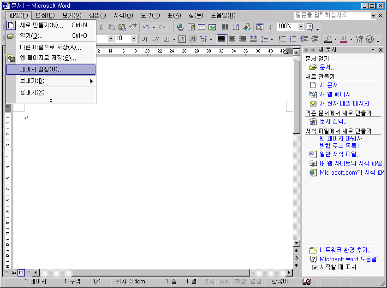Click the enclosed characters (인) icon
The height and width of the screenshot is (288, 387).
click(x=370, y=39)
